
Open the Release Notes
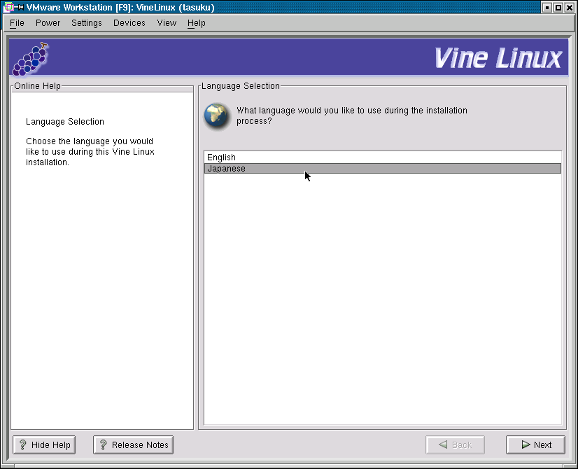(x=133, y=445)
